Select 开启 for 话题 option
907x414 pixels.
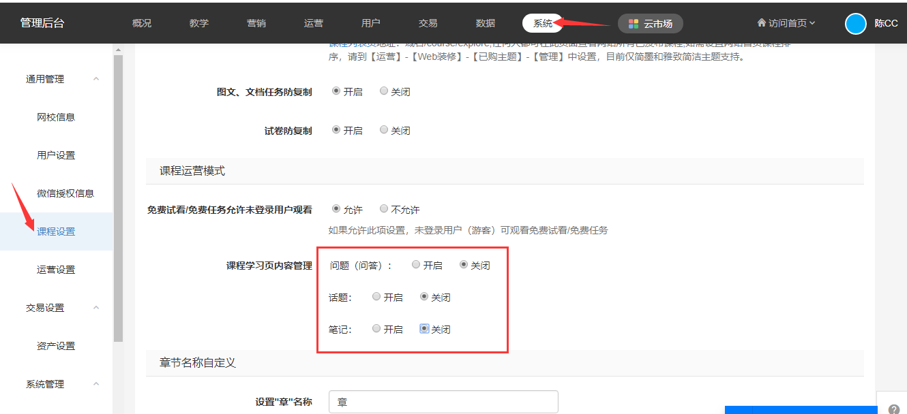click(x=376, y=297)
